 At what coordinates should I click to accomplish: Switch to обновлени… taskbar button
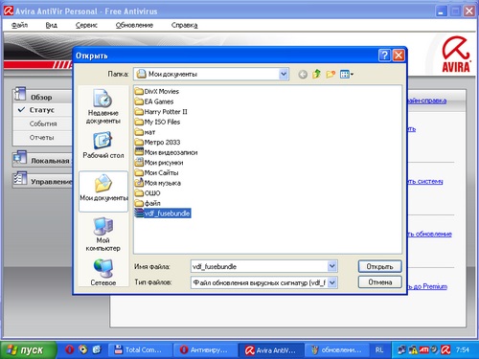[336, 350]
